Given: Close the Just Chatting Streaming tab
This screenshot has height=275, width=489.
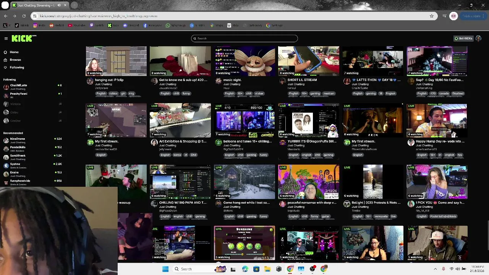Looking at the screenshot, I should [65, 5].
